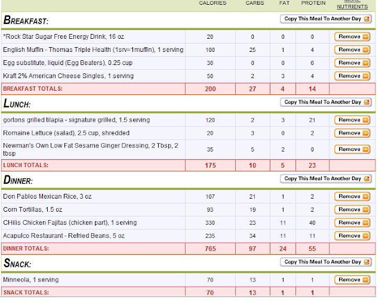Click the breakfast total calories value 200
The width and height of the screenshot is (382, 306).
[210, 89]
